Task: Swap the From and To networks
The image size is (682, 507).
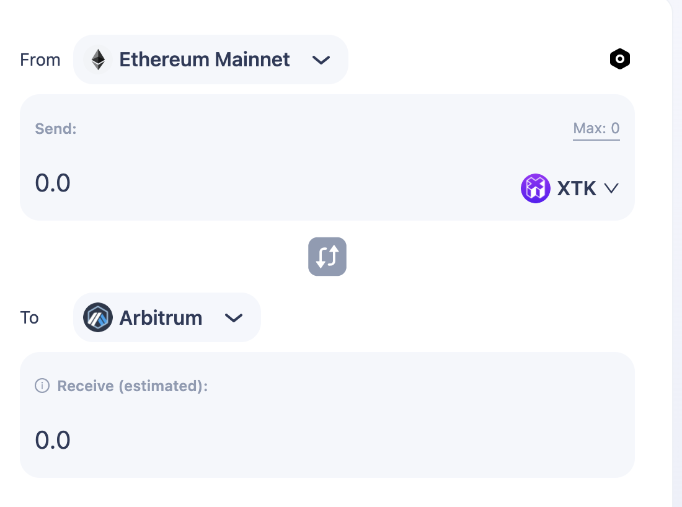Action: [327, 257]
